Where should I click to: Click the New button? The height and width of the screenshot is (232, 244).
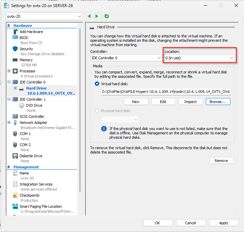point(136,102)
